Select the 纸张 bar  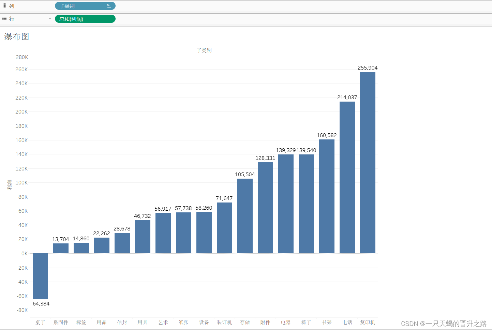[183, 233]
